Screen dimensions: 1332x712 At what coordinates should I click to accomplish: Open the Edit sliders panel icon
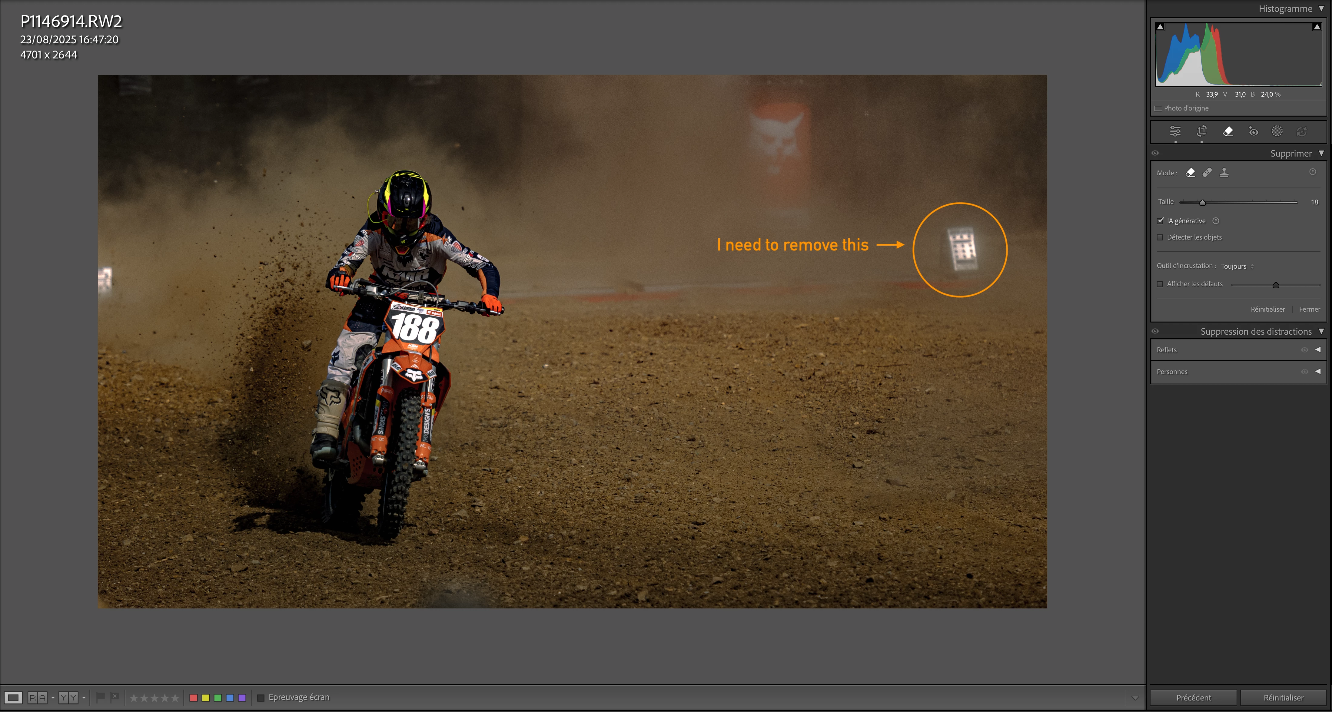(1175, 131)
